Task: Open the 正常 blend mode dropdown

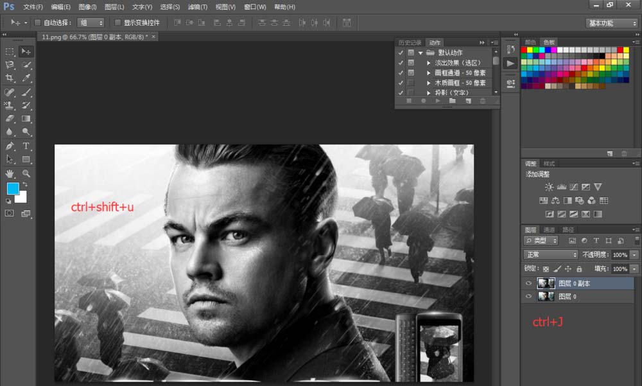Action: (x=551, y=255)
